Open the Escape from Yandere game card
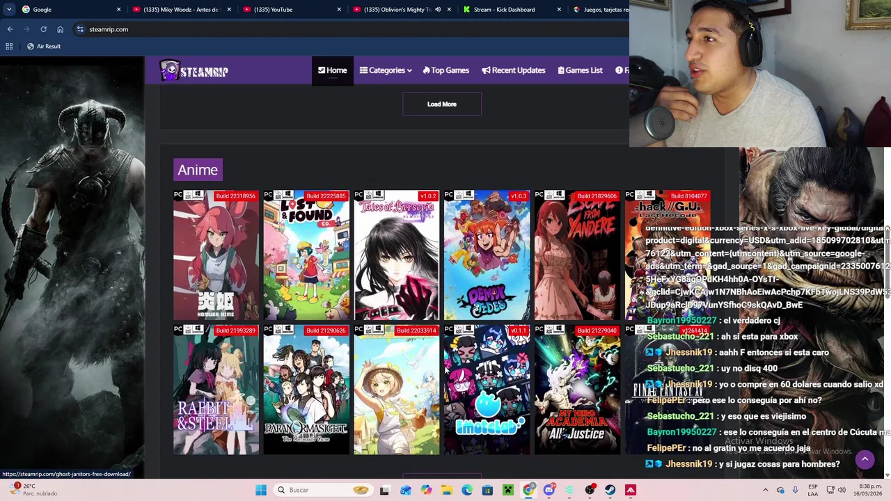The height and width of the screenshot is (501, 891). coord(578,255)
